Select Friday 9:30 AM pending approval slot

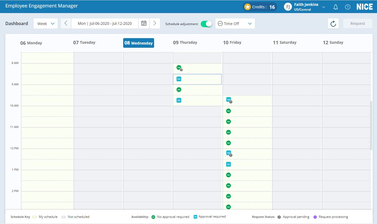(229, 100)
